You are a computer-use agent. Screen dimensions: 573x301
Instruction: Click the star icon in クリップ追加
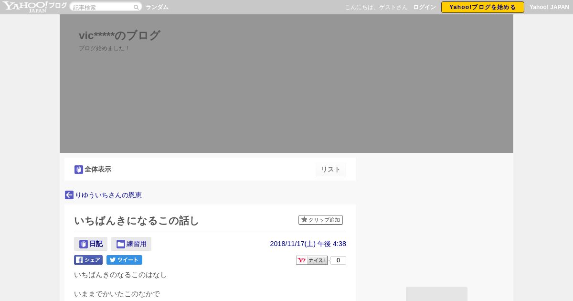click(x=304, y=220)
